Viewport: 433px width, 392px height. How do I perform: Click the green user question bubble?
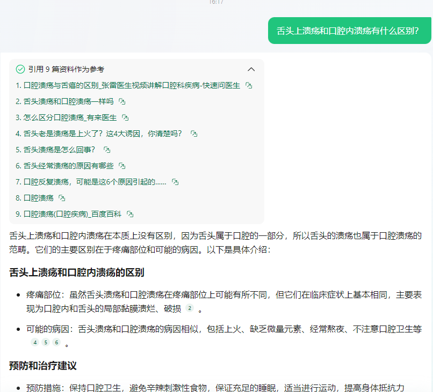point(349,31)
